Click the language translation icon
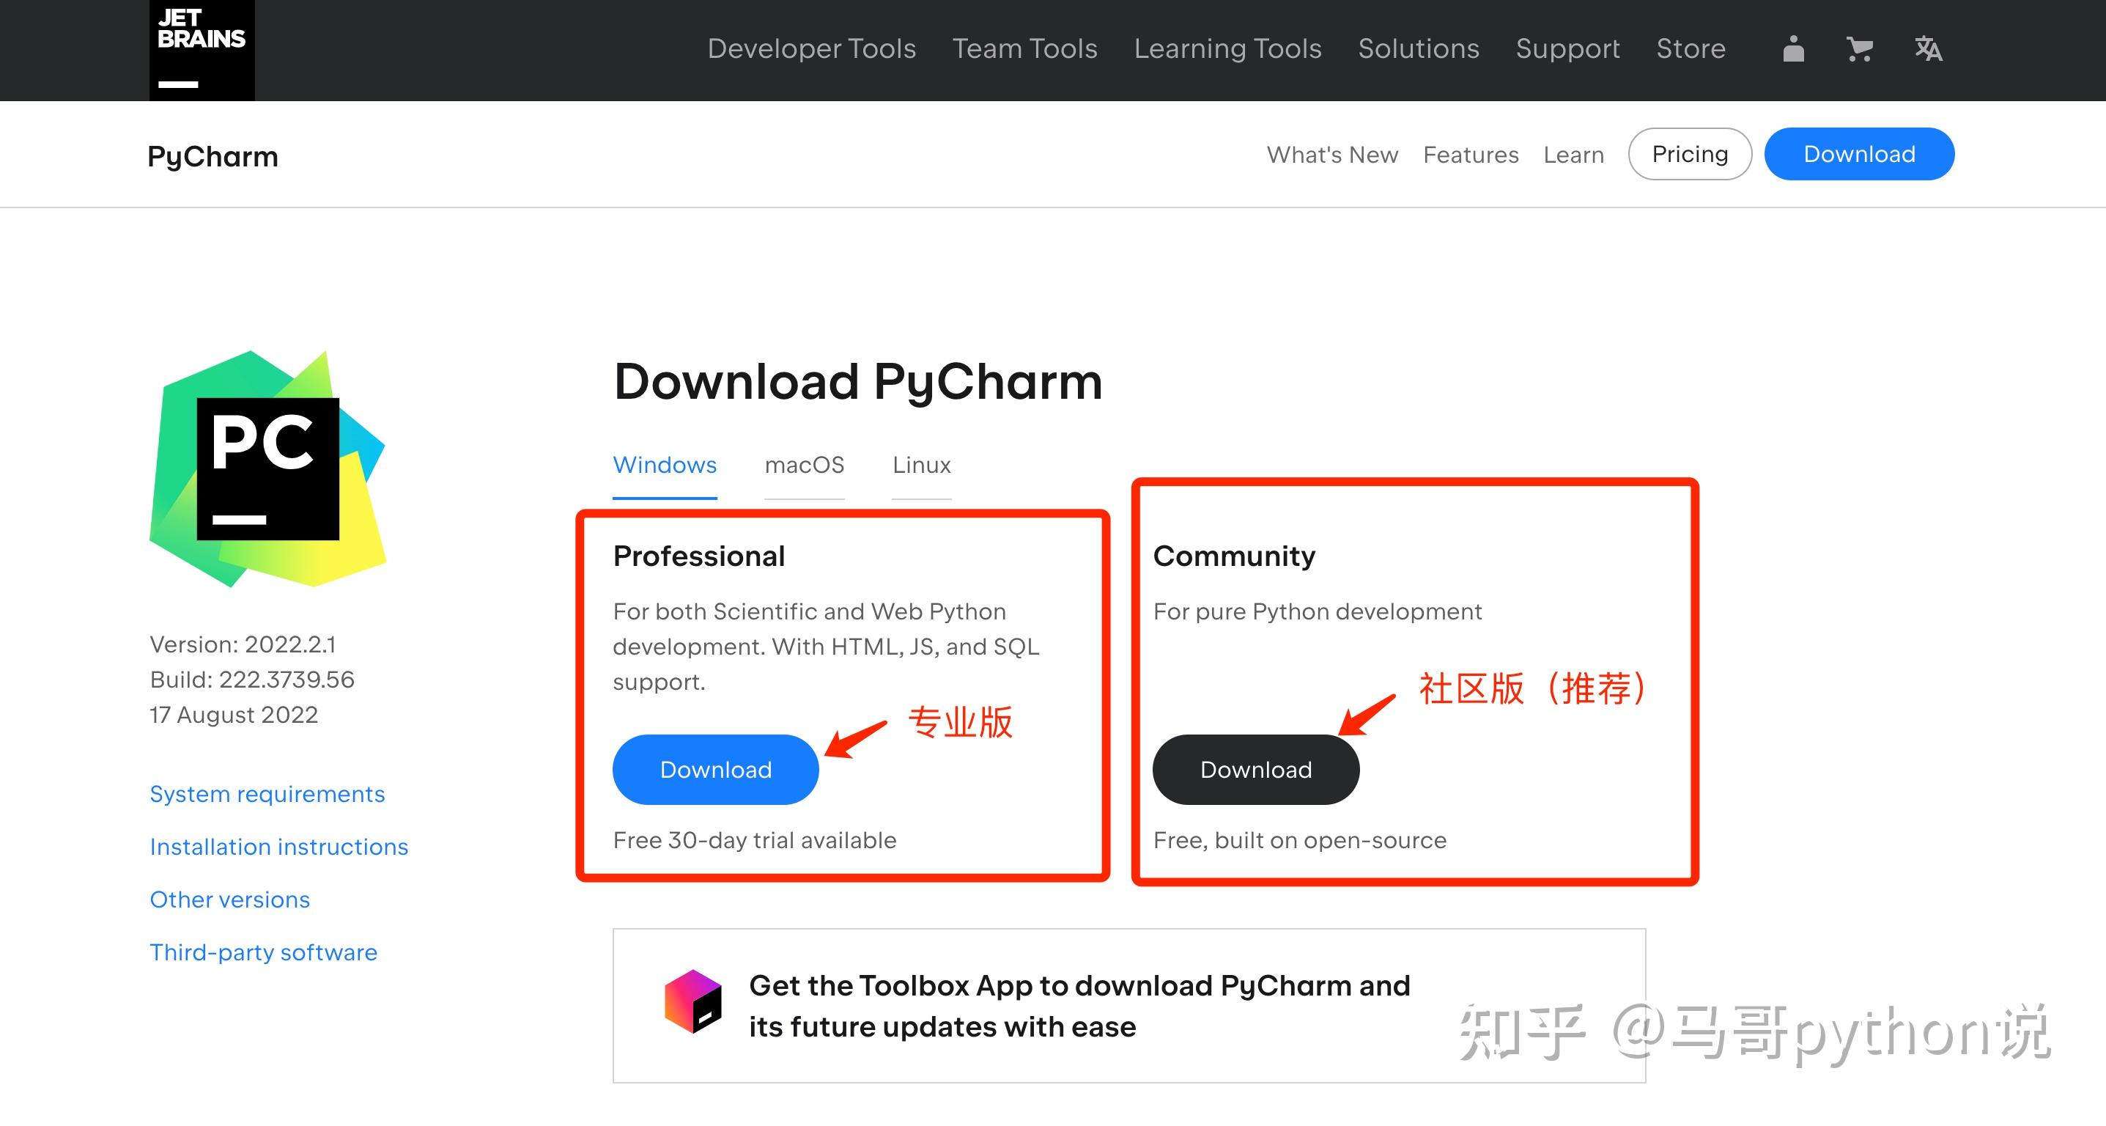The width and height of the screenshot is (2106, 1126). tap(1928, 49)
